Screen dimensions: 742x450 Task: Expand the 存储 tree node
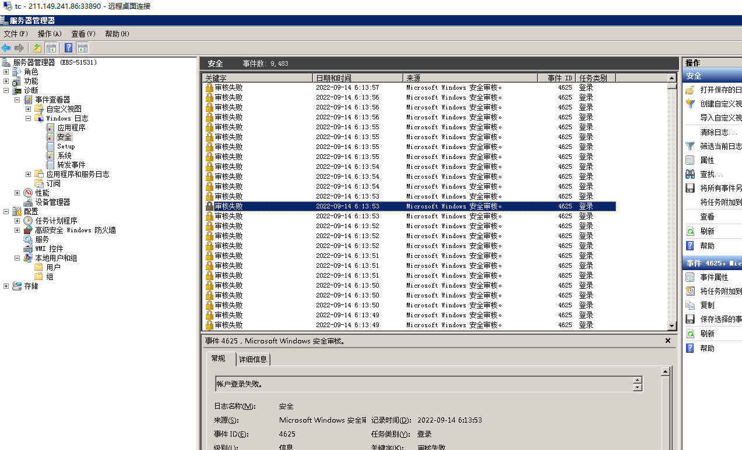tap(6, 286)
